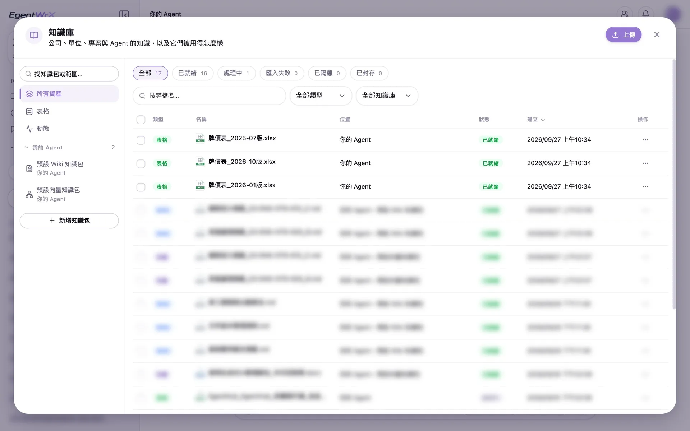This screenshot has height=431, width=690.
Task: Click the 找知識包或範圍 search field
Action: coord(69,74)
